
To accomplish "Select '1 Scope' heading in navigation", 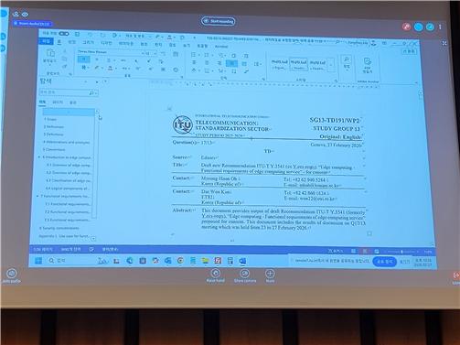I will click(50, 119).
